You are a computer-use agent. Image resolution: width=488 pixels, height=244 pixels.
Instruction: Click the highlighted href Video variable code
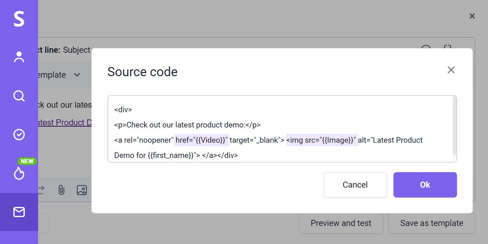tap(202, 140)
